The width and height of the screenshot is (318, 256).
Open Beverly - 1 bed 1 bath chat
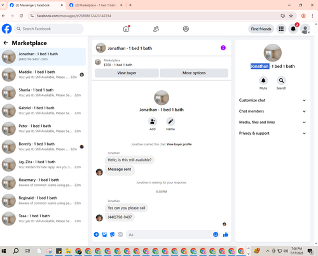43,147
